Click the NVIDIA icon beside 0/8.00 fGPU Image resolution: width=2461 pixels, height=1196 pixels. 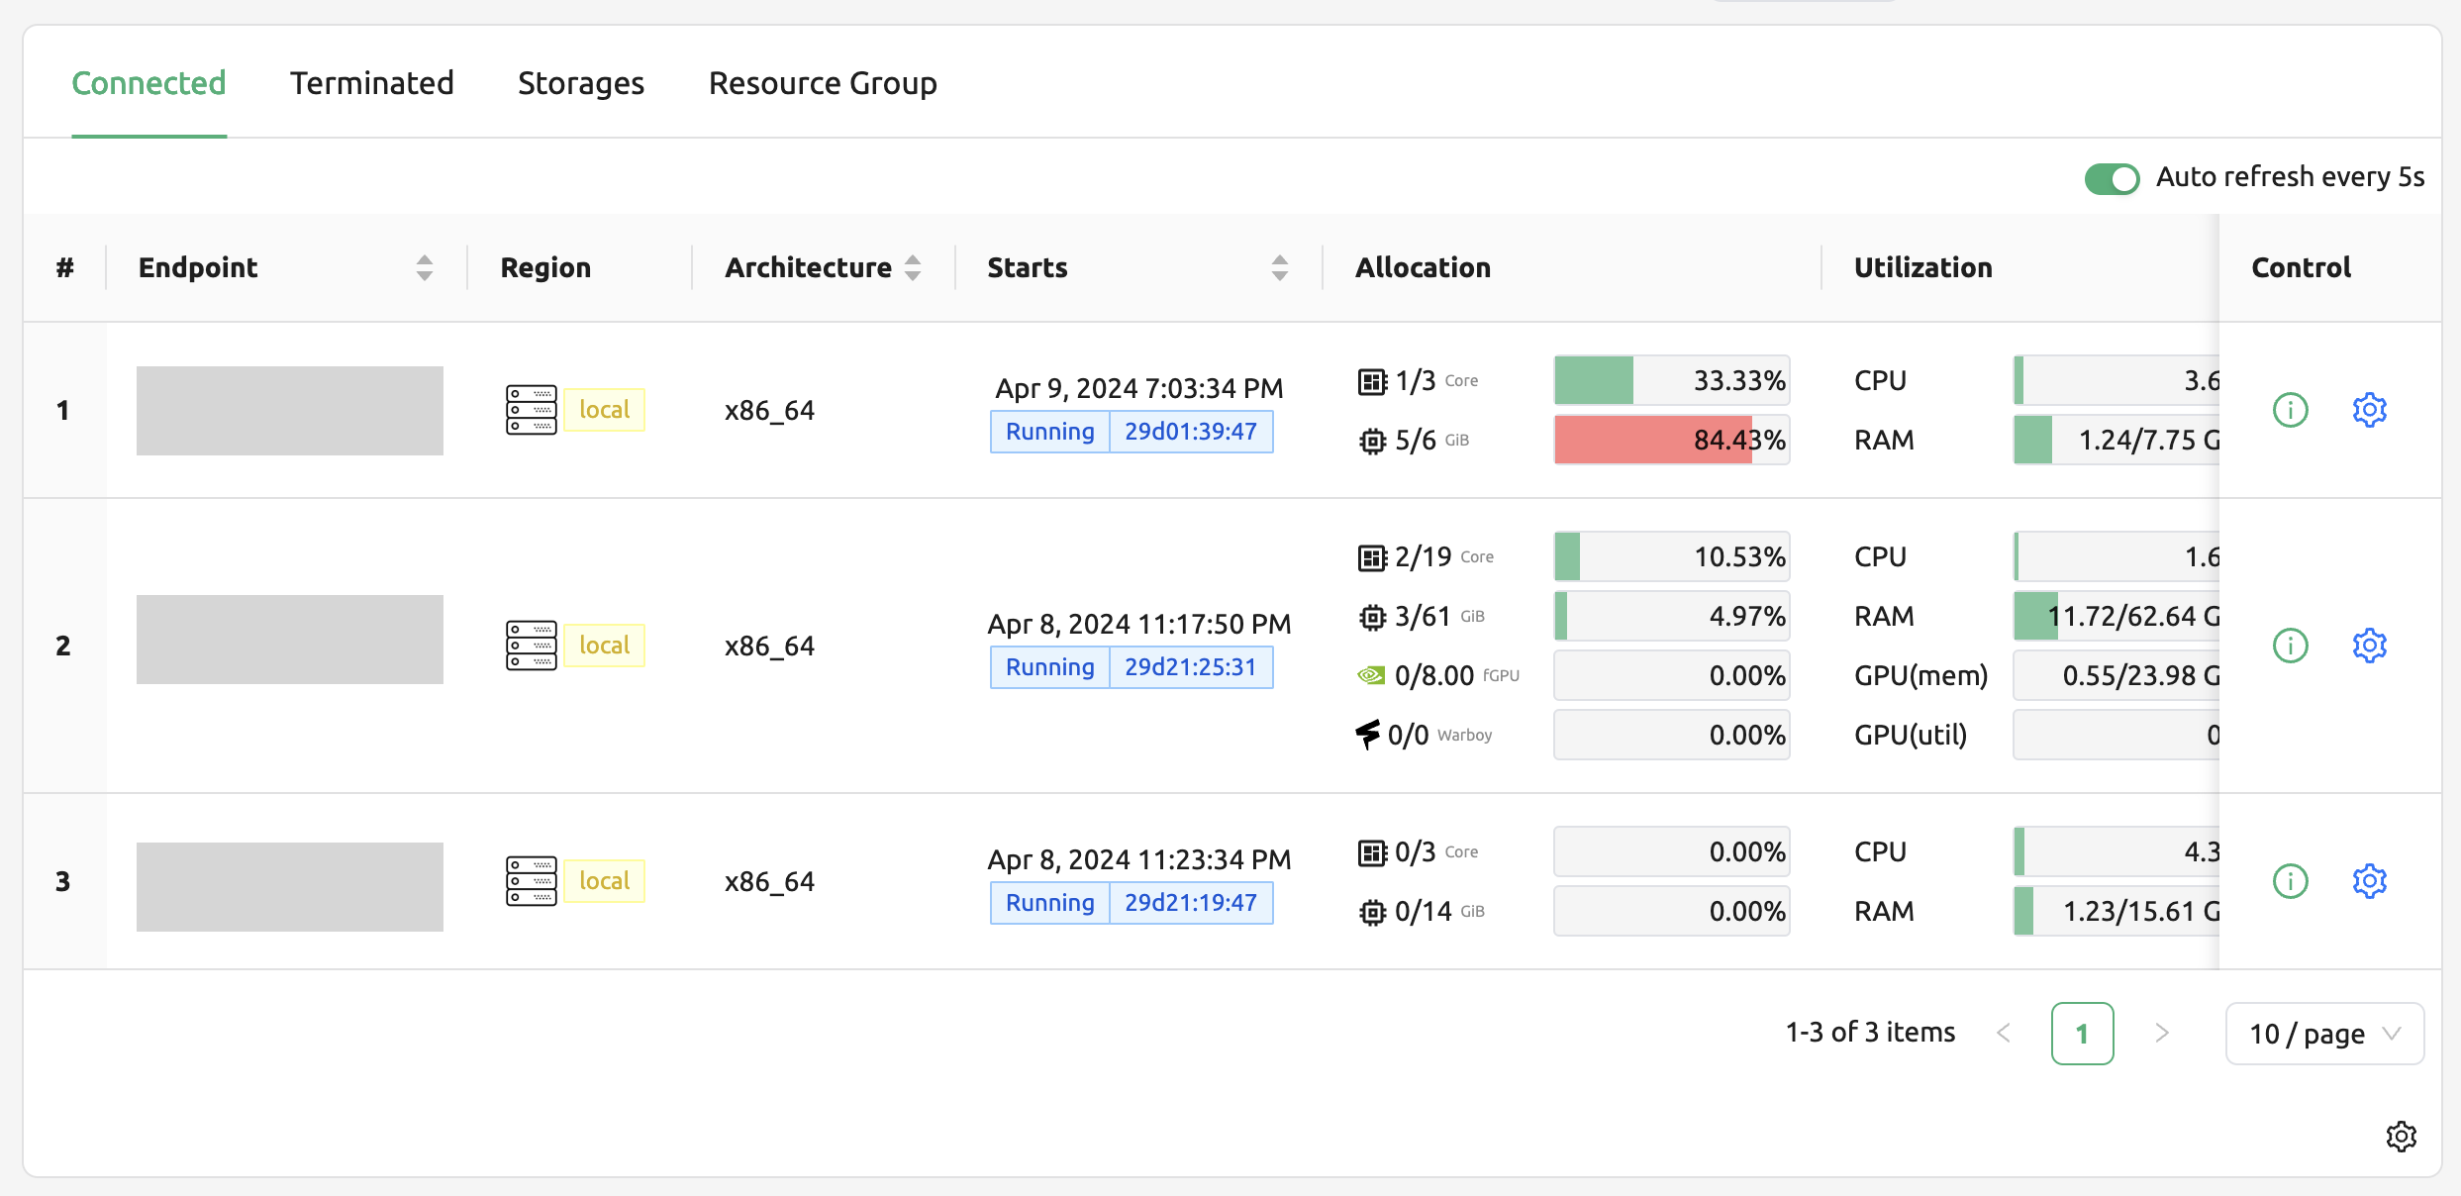coord(1371,675)
